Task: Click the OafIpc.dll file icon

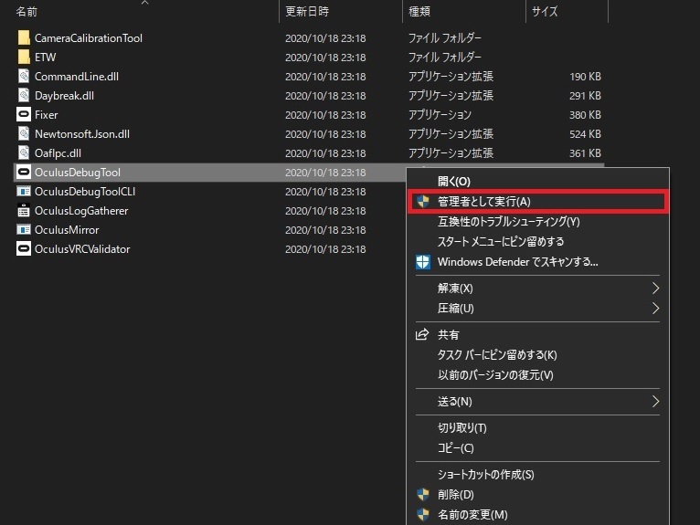Action: tap(24, 153)
